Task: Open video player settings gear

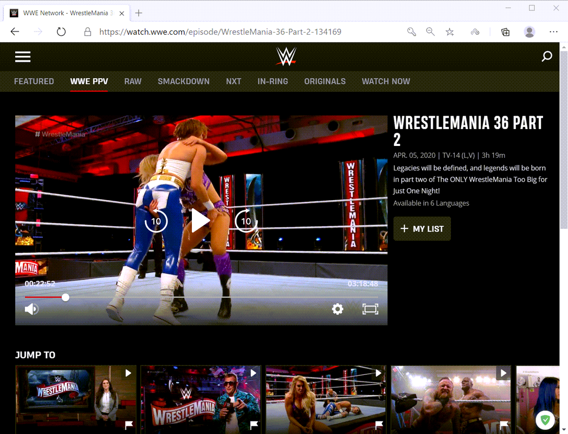Action: 338,309
